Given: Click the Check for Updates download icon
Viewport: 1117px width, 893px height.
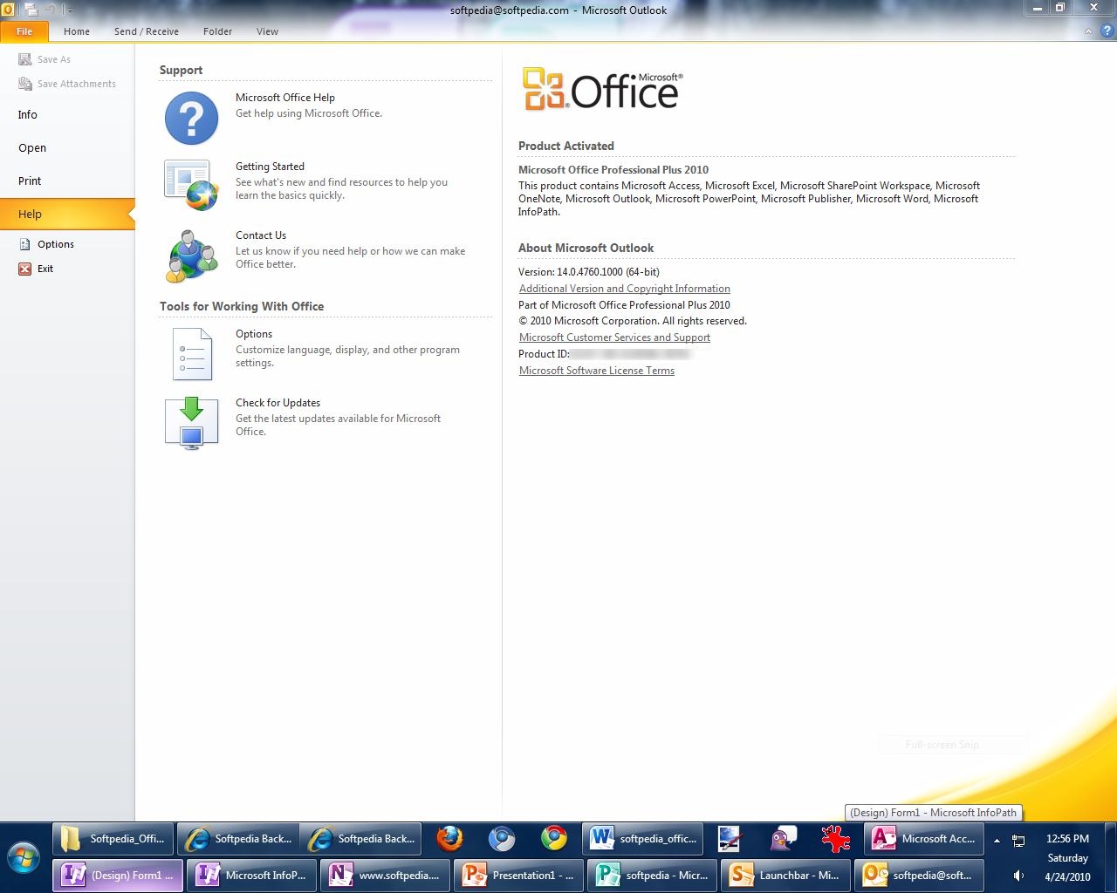Looking at the screenshot, I should [x=191, y=423].
